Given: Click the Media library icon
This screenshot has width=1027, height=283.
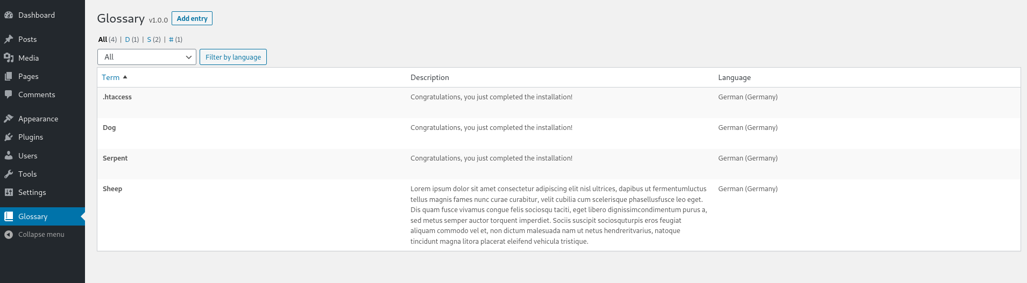Looking at the screenshot, I should (x=9, y=57).
